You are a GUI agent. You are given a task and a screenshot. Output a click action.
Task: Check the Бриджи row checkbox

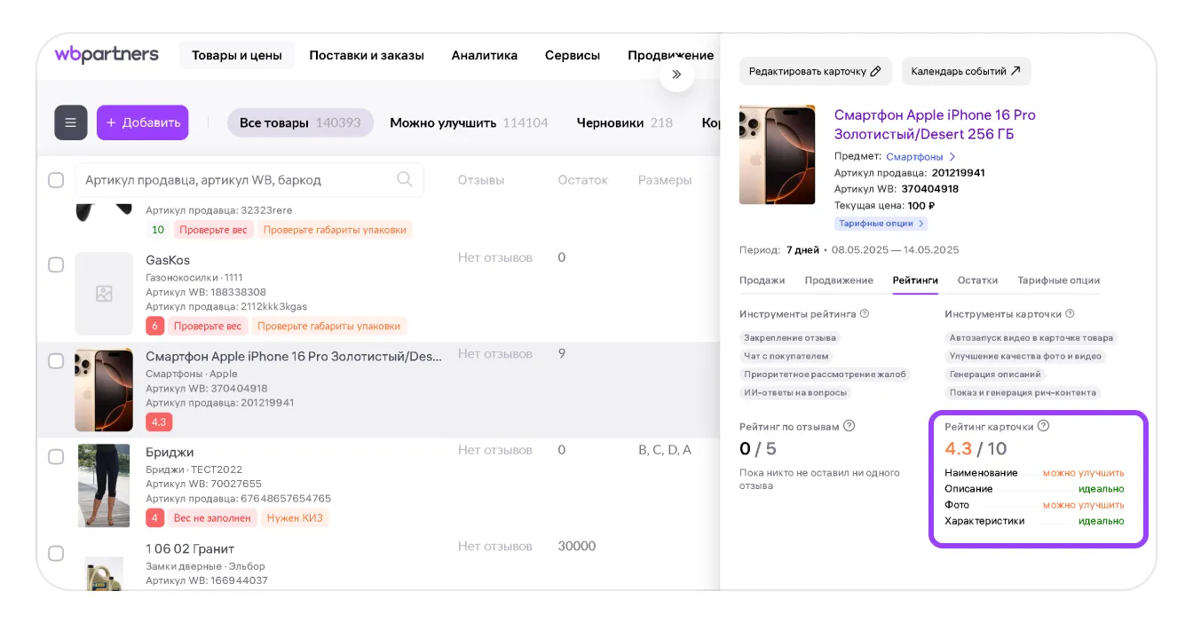pos(56,456)
